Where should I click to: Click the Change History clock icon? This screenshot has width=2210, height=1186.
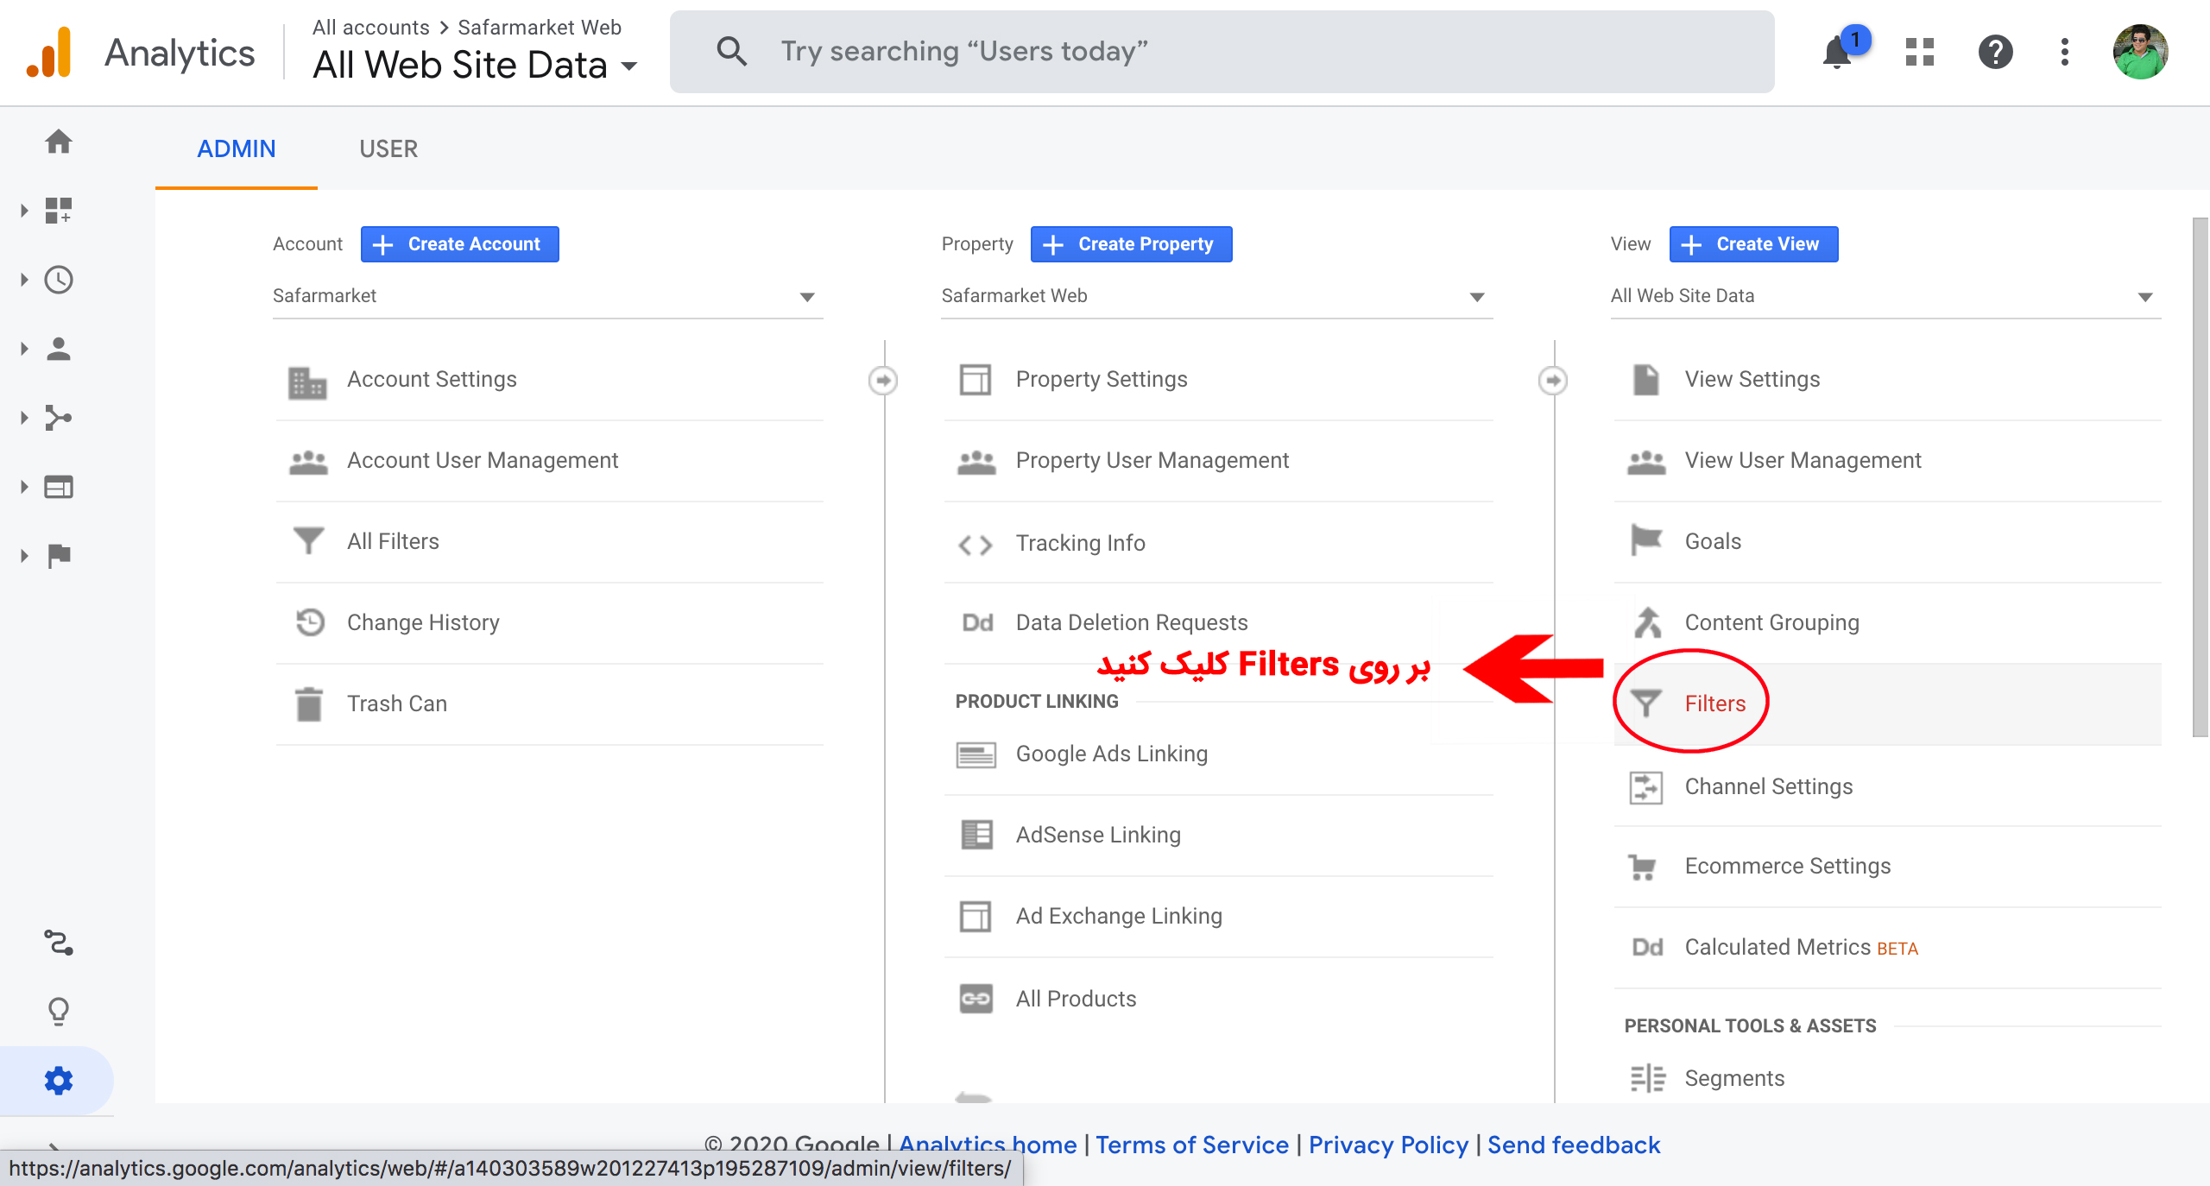click(x=309, y=622)
